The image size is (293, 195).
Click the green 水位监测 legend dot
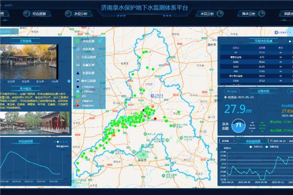[78, 41]
